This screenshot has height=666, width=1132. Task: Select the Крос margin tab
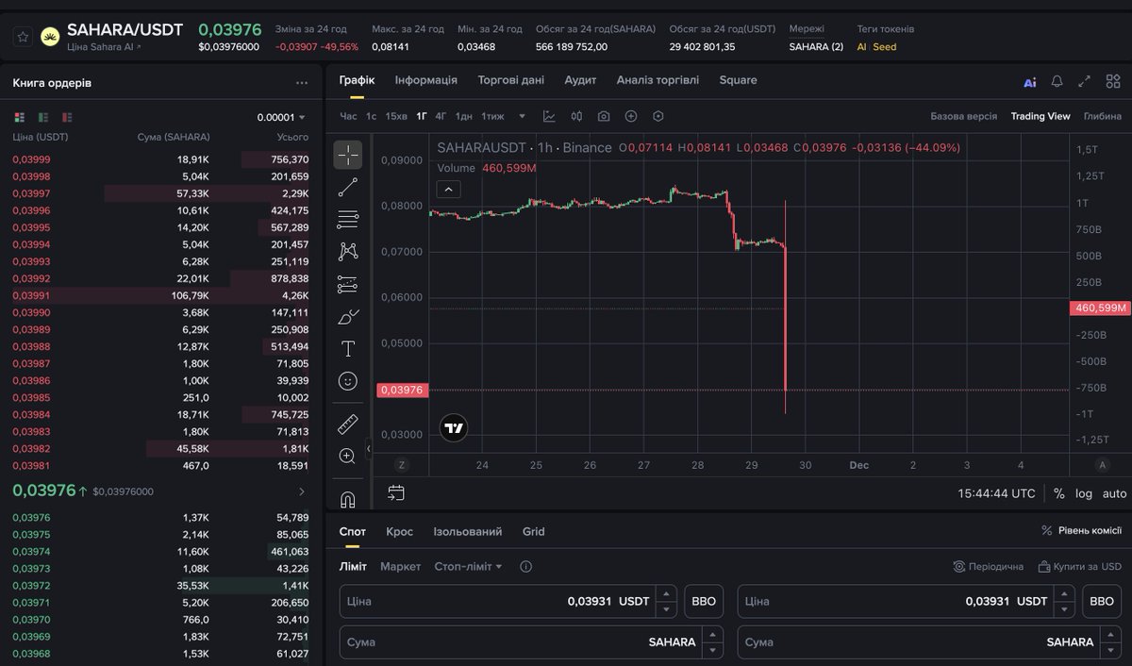[x=399, y=532]
